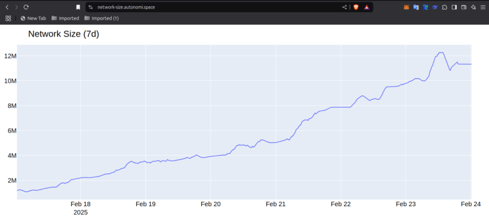Image resolution: width=489 pixels, height=219 pixels.
Task: Click the Feb 24 x-axis label
Action: [x=471, y=204]
